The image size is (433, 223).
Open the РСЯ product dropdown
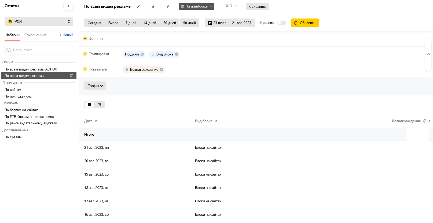point(39,21)
